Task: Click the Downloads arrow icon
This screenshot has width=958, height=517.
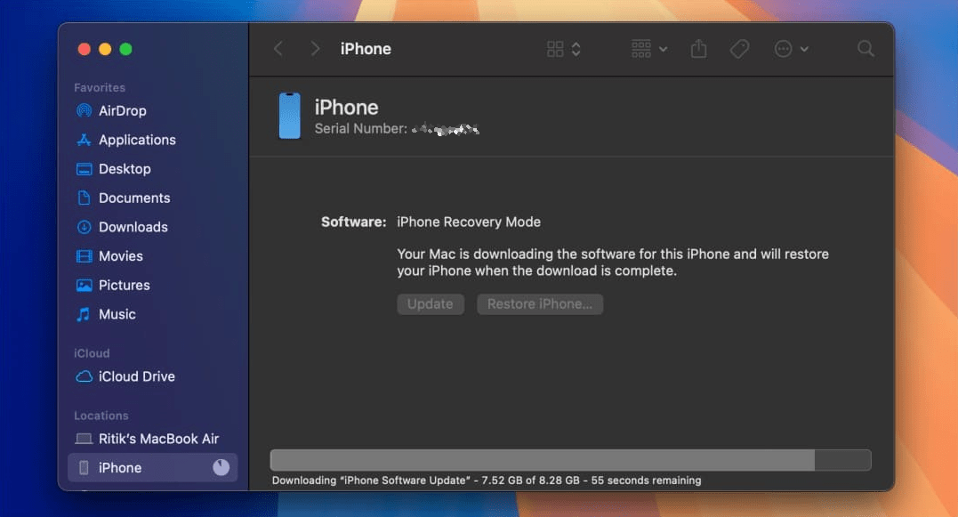Action: tap(84, 227)
